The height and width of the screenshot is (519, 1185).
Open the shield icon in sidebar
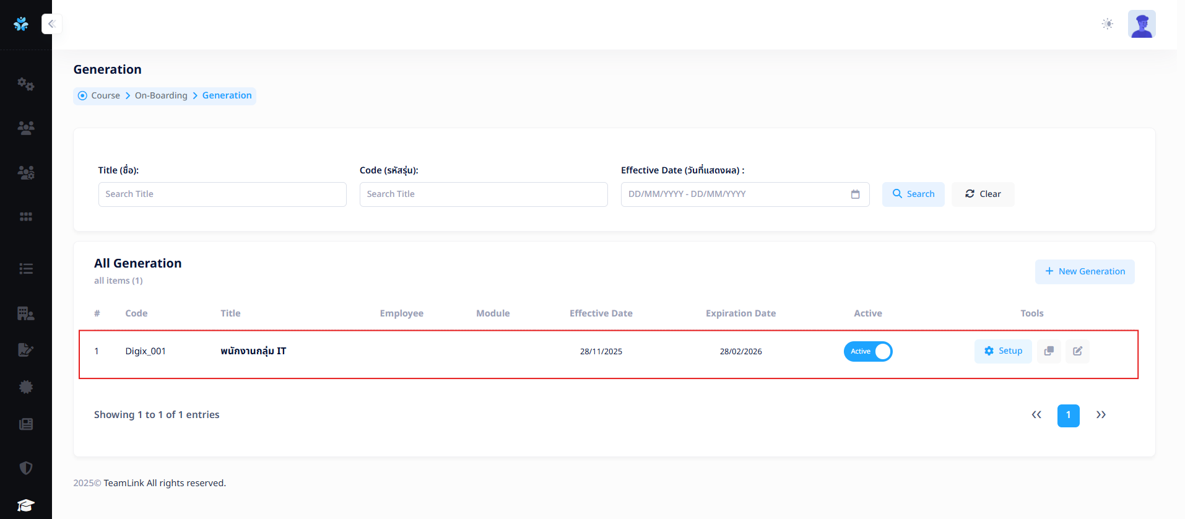25,468
